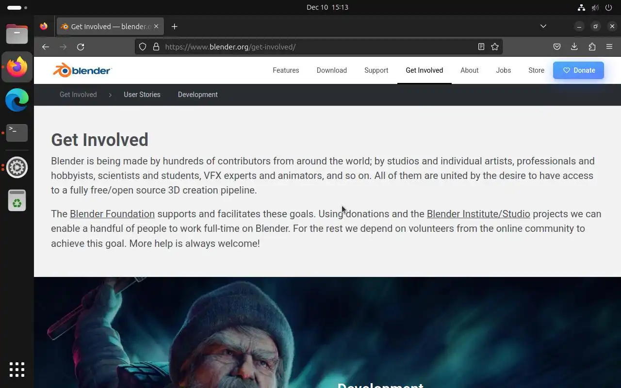Image resolution: width=621 pixels, height=388 pixels.
Task: Open the clock Dec 10 15:13 in top bar
Action: pos(327,7)
